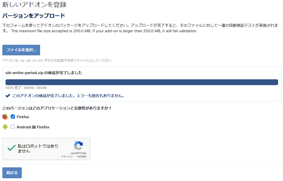Click the blue validation success checkmark icon
The width and height of the screenshot is (283, 181).
tap(8, 96)
